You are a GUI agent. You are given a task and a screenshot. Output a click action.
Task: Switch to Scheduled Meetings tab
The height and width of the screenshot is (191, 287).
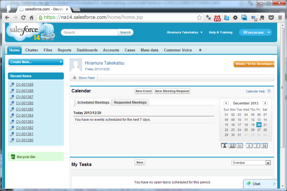point(93,103)
